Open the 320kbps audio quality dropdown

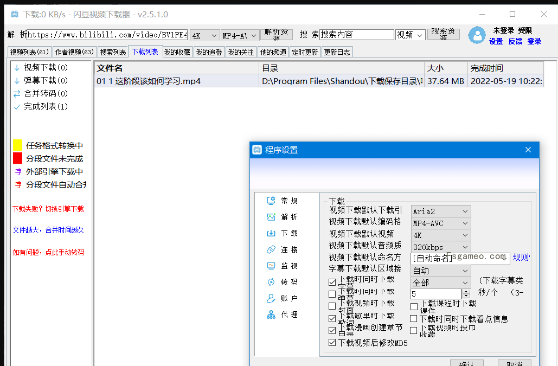441,247
